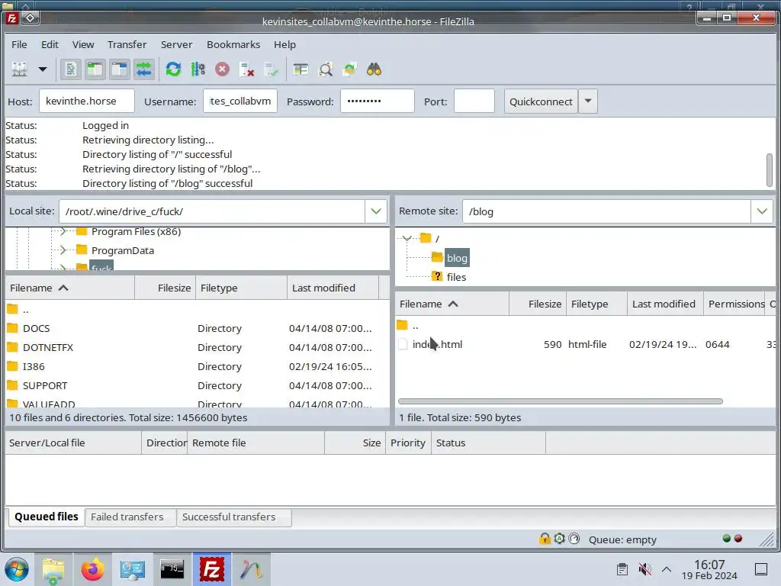This screenshot has height=586, width=781.
Task: Open the directory listing filters dialog
Action: 301,69
